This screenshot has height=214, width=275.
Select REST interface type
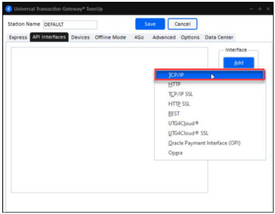point(174,114)
